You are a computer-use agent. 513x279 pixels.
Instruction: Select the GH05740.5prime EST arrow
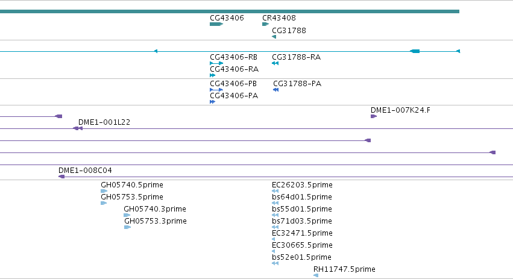[x=104, y=191]
